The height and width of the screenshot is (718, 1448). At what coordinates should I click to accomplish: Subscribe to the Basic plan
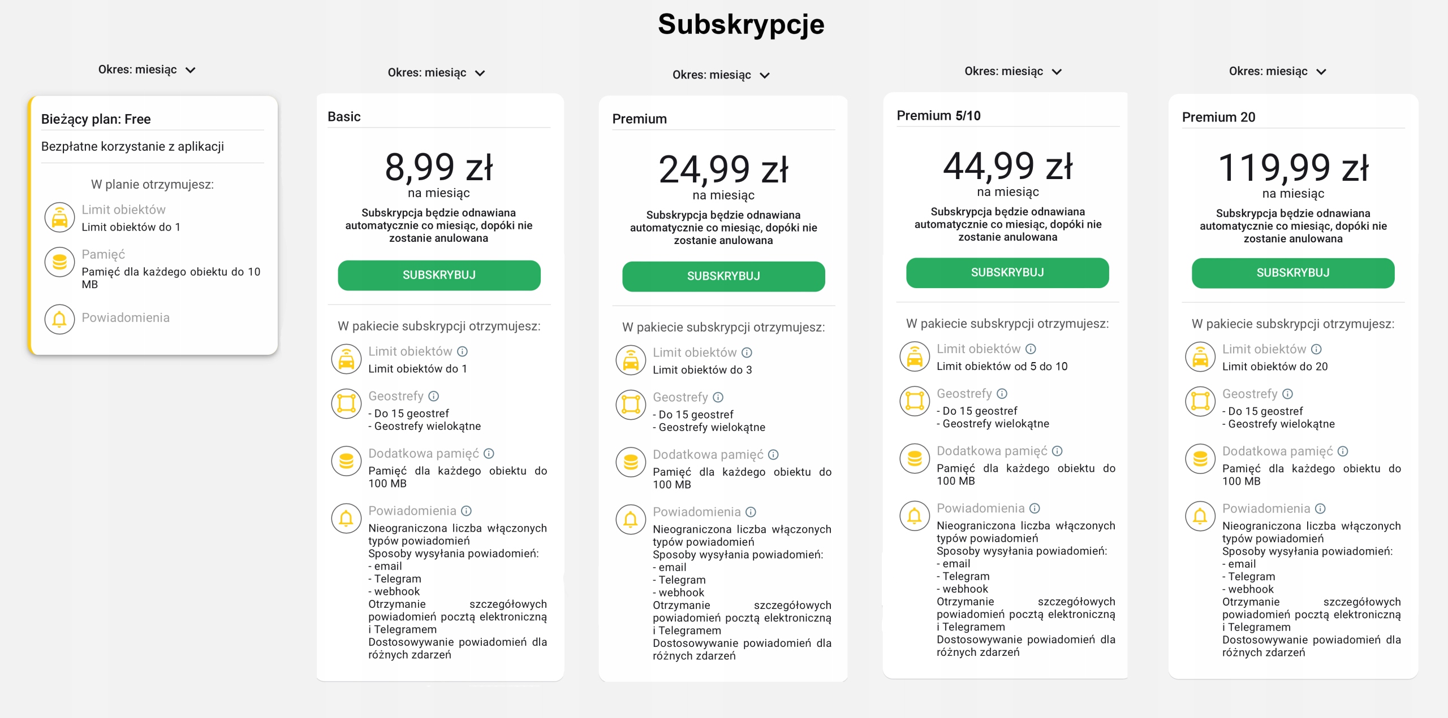click(x=439, y=275)
